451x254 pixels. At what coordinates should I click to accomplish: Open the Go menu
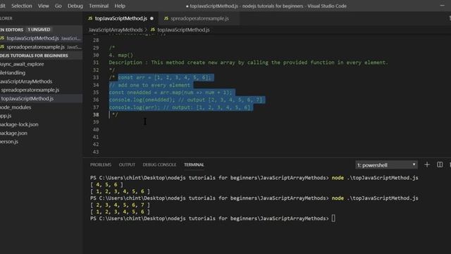pos(58,6)
